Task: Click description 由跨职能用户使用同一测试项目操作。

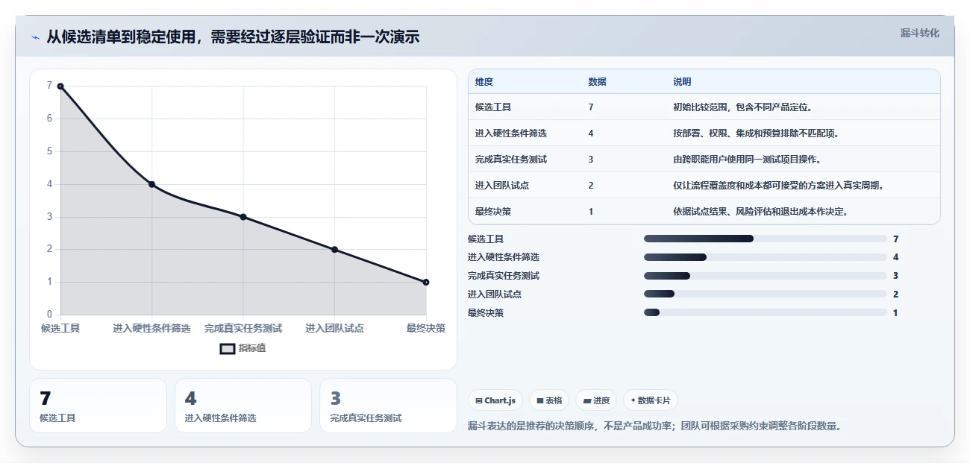Action: 747,160
